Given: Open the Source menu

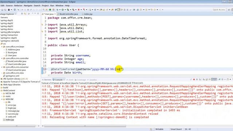Looking at the screenshot, I should coord(9,5).
